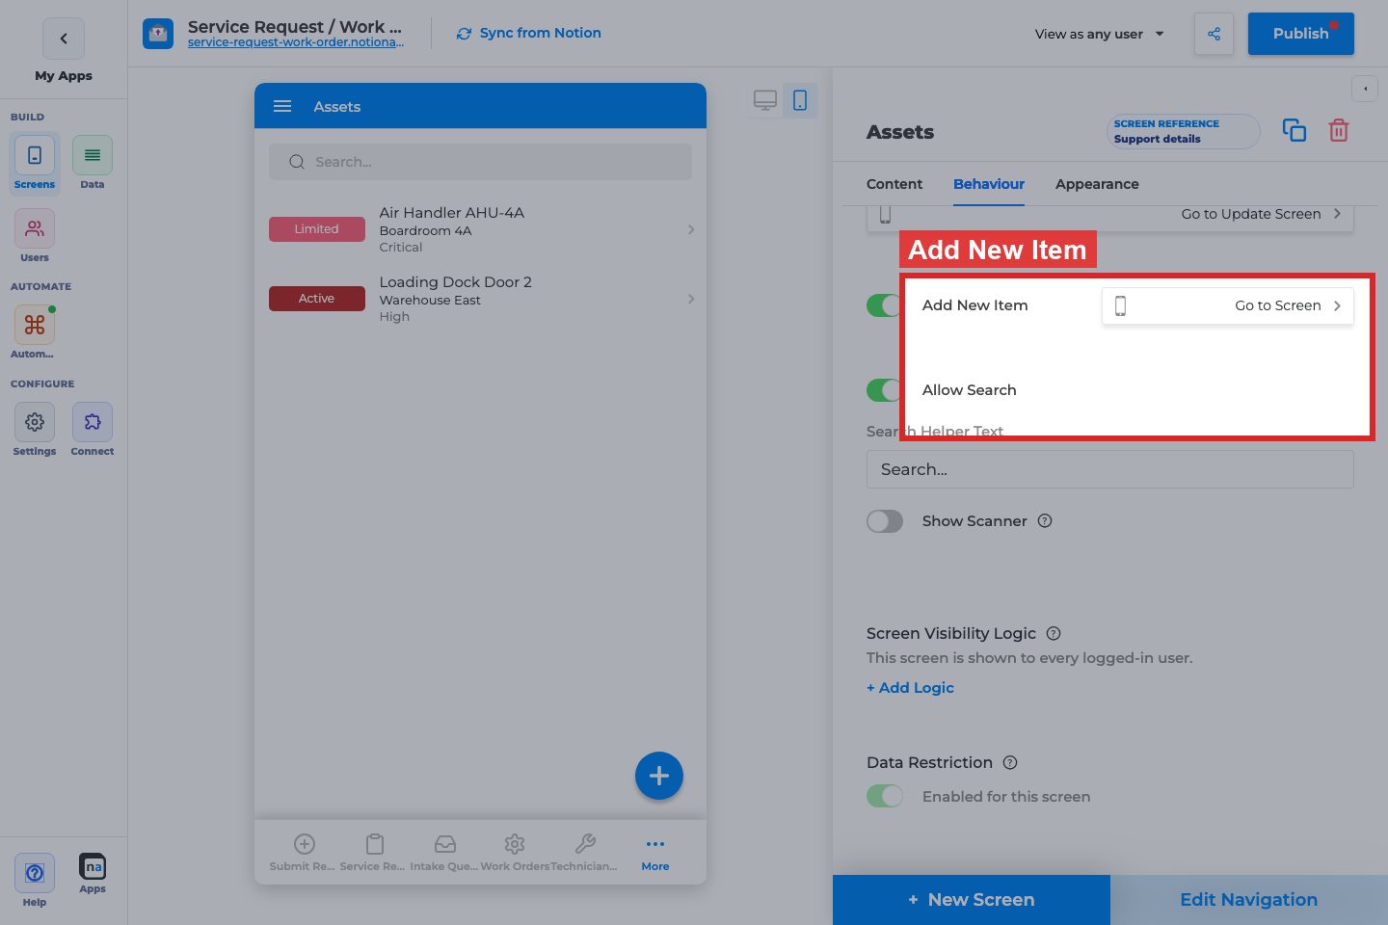The image size is (1388, 925).
Task: Select the Behaviour tab
Action: [x=989, y=184]
